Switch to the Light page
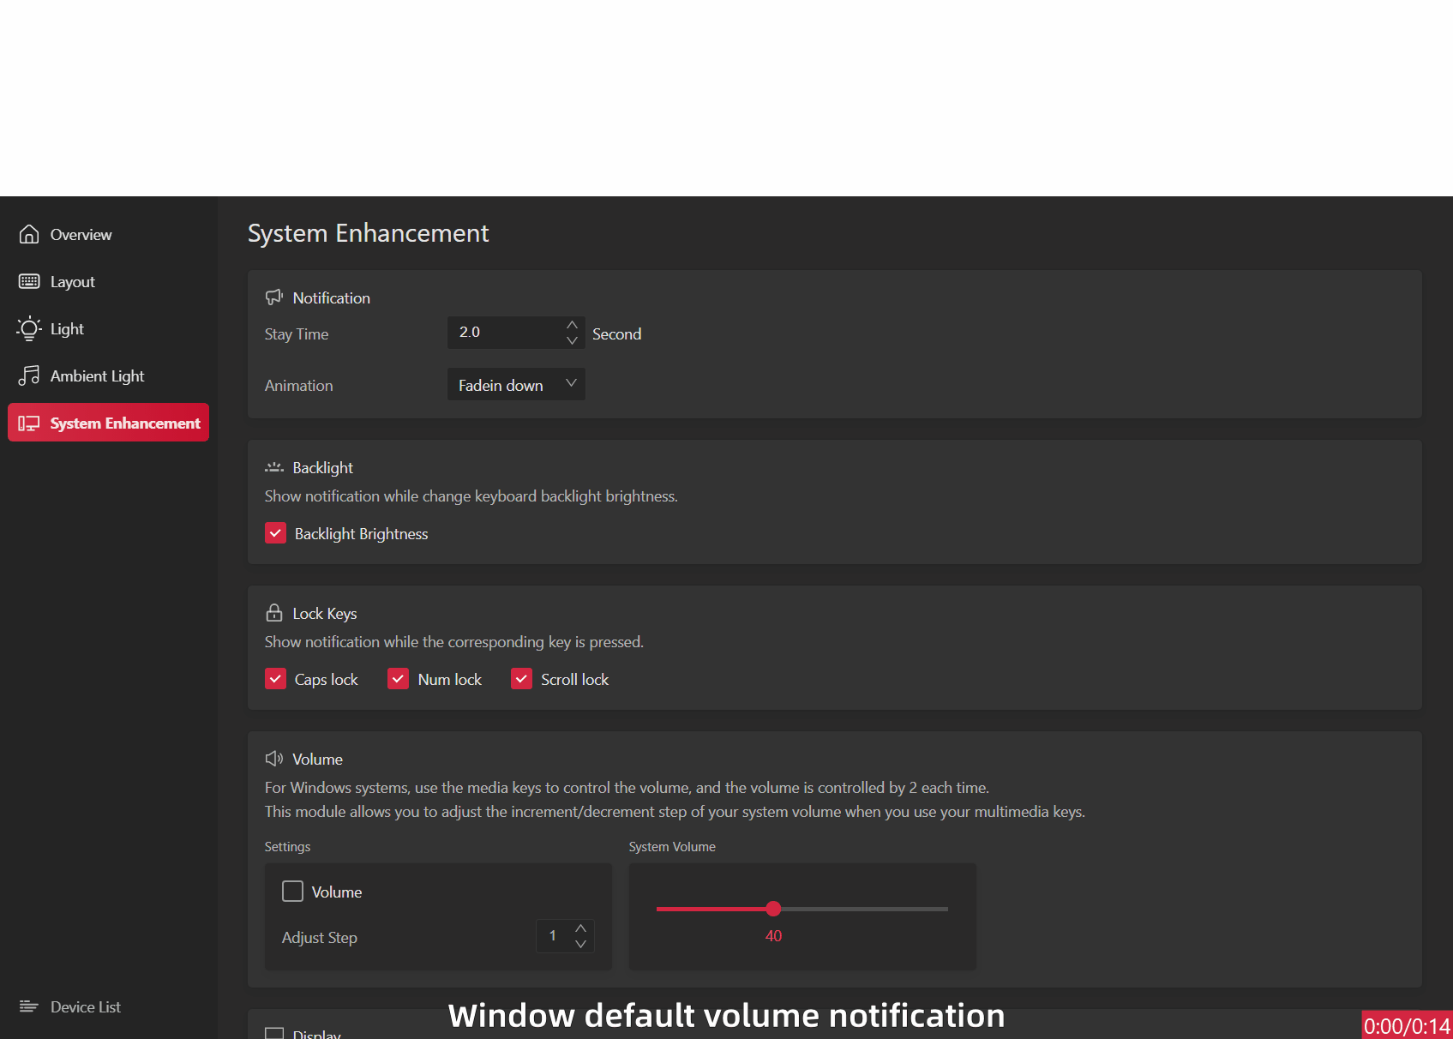Screen dimensions: 1453x1039 click(108, 328)
